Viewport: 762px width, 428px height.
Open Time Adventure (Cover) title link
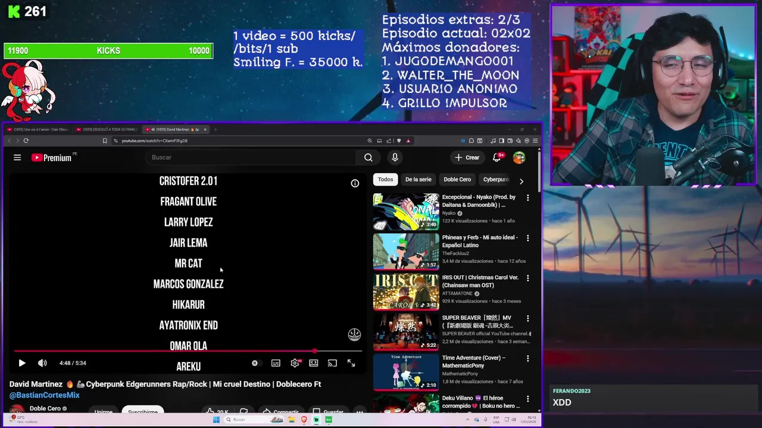[473, 361]
